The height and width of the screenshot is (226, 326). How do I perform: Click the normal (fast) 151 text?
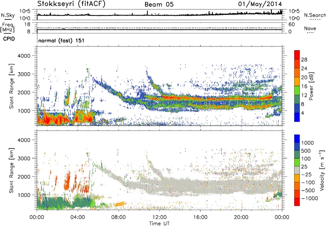(x=62, y=40)
